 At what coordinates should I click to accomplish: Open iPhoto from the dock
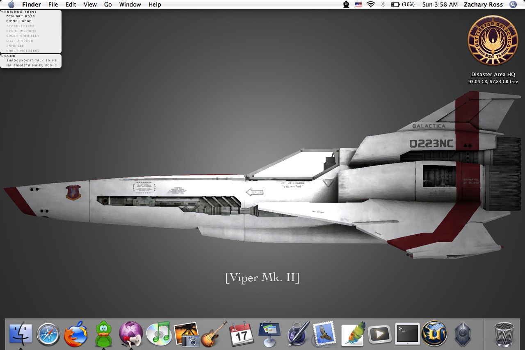pyautogui.click(x=186, y=334)
